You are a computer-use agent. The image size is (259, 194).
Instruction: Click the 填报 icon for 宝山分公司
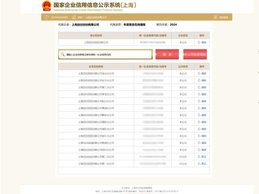[199, 73]
